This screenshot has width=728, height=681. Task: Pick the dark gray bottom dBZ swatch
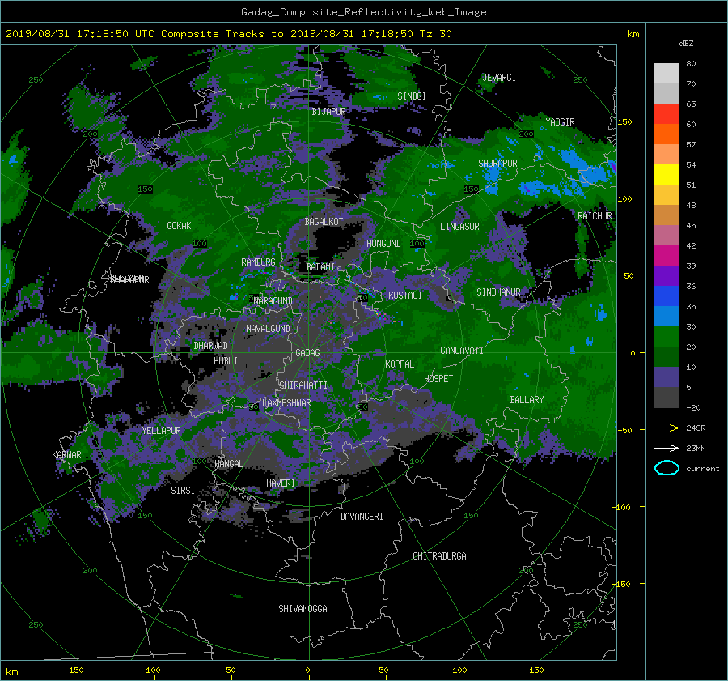(x=667, y=397)
